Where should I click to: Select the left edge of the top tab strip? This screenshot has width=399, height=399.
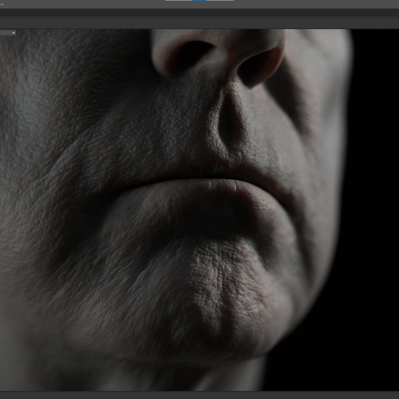coord(166,1)
